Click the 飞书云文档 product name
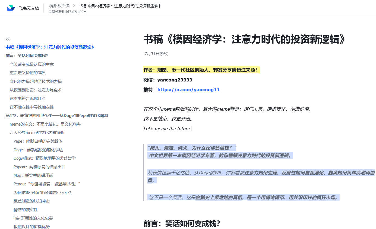 click(x=29, y=8)
